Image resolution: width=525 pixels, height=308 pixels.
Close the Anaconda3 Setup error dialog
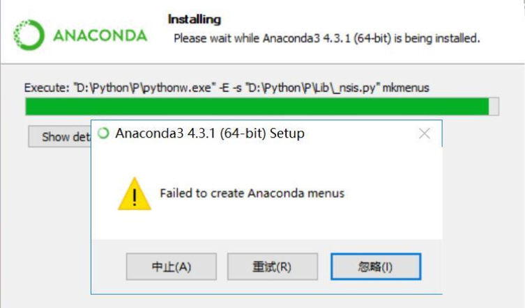pos(425,133)
